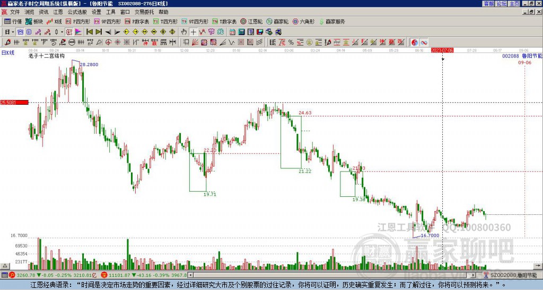Open the 9P四方形 tool
Image resolution: width=543 pixels, height=290 pixels.
tap(108, 21)
